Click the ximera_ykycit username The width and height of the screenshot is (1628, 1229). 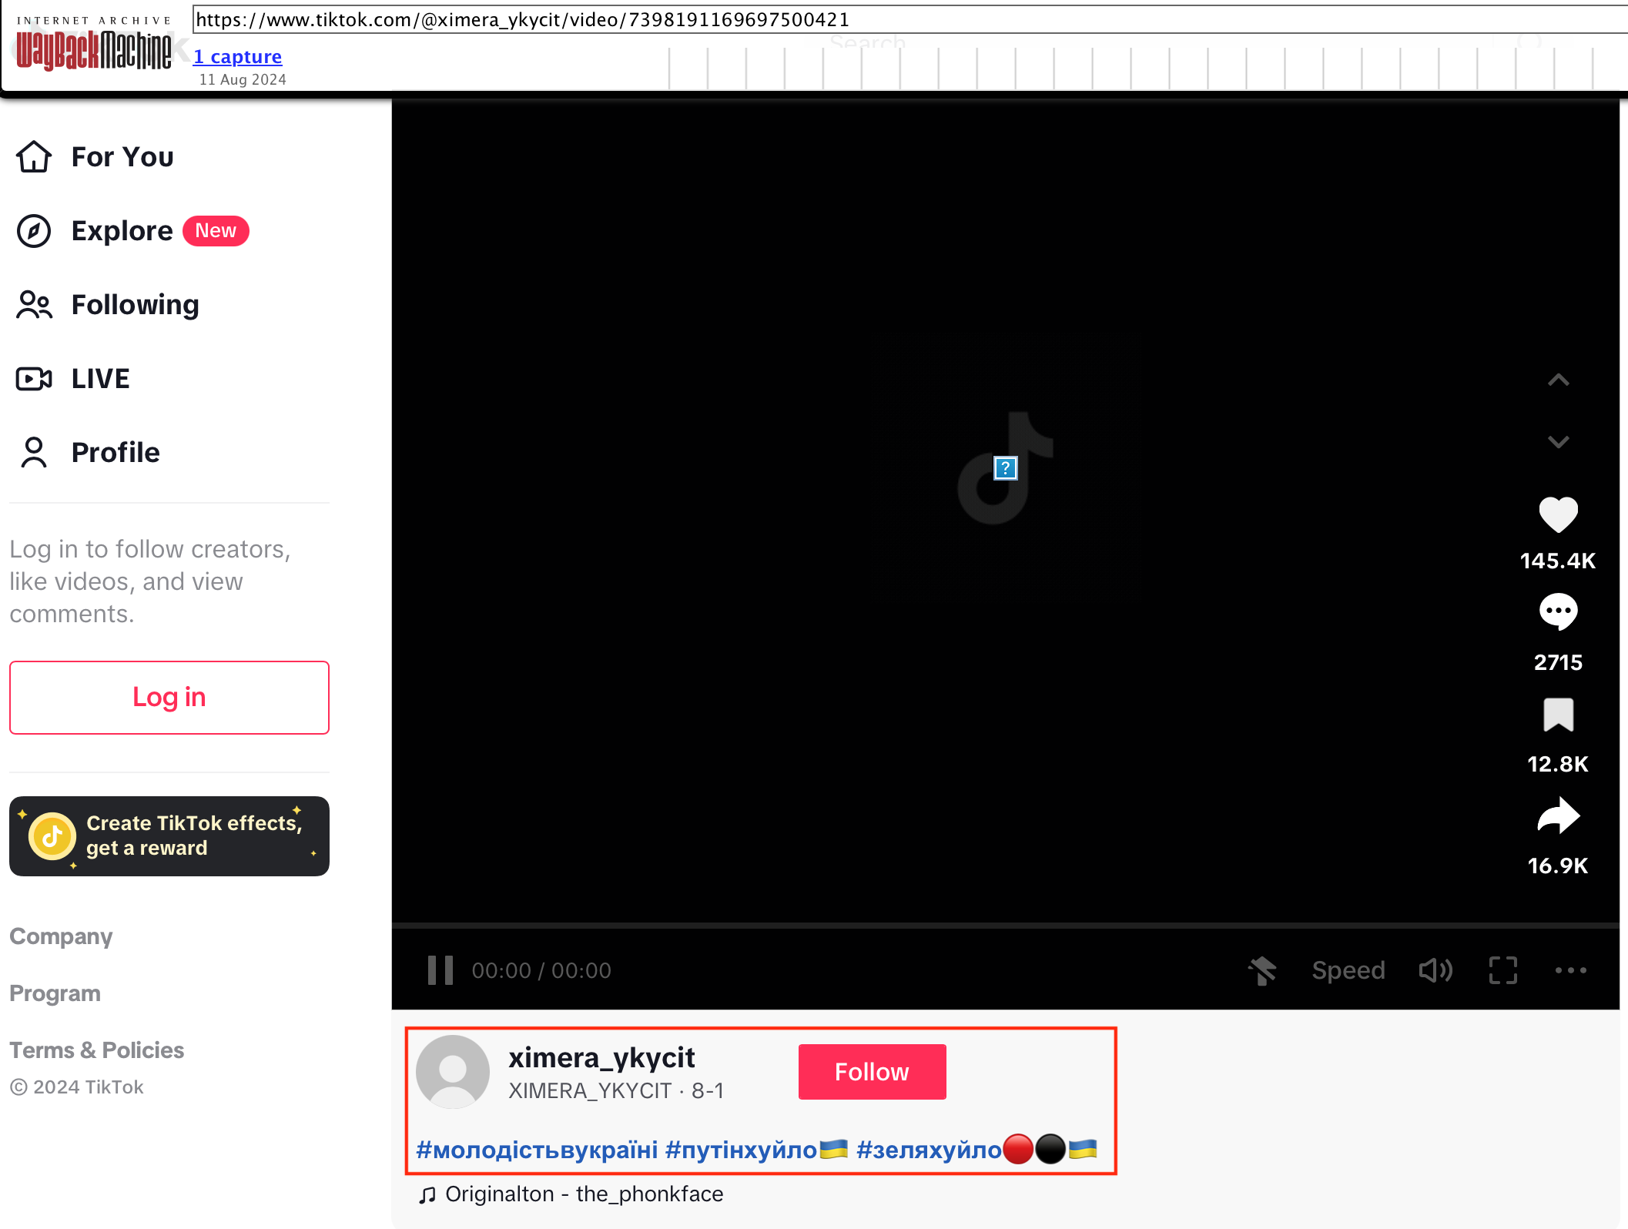[x=601, y=1058]
